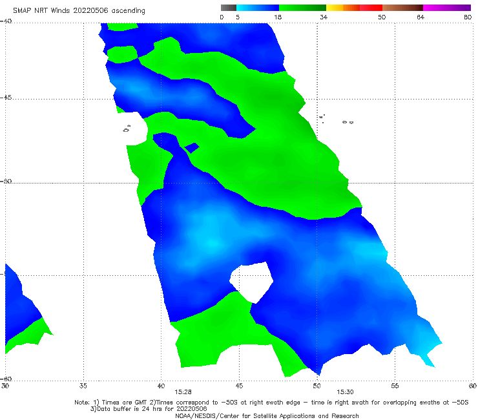This screenshot has height=420, width=478.
Task: Click the note line starting 'Note: 1) Times are GMT'
Action: coord(271,403)
